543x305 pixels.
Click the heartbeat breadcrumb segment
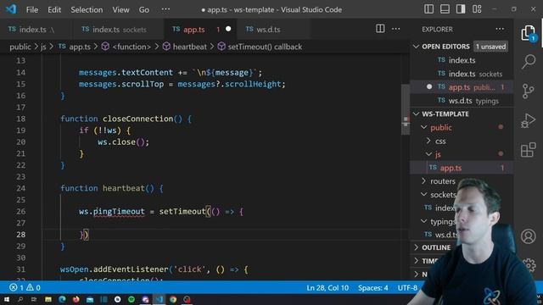tap(189, 47)
